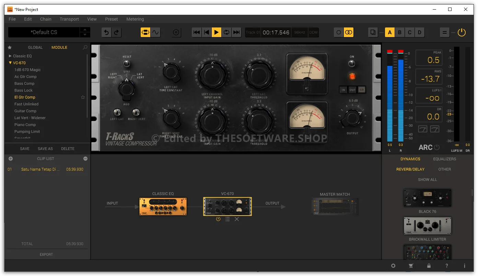
Task: Open settings gear icon
Action: click(393, 266)
